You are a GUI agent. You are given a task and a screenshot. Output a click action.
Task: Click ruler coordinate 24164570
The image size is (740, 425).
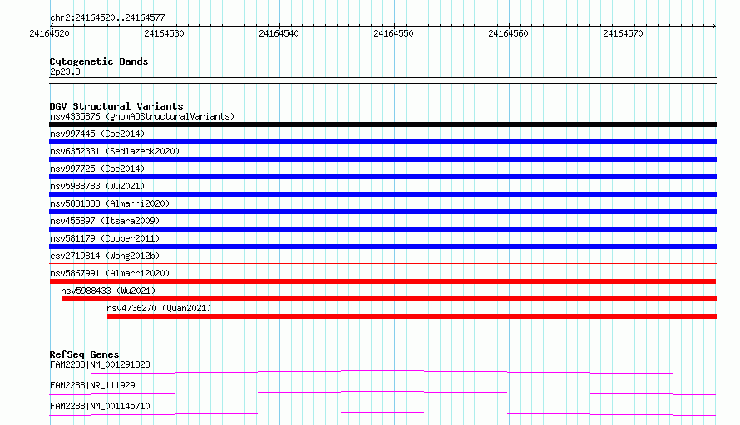coord(623,33)
